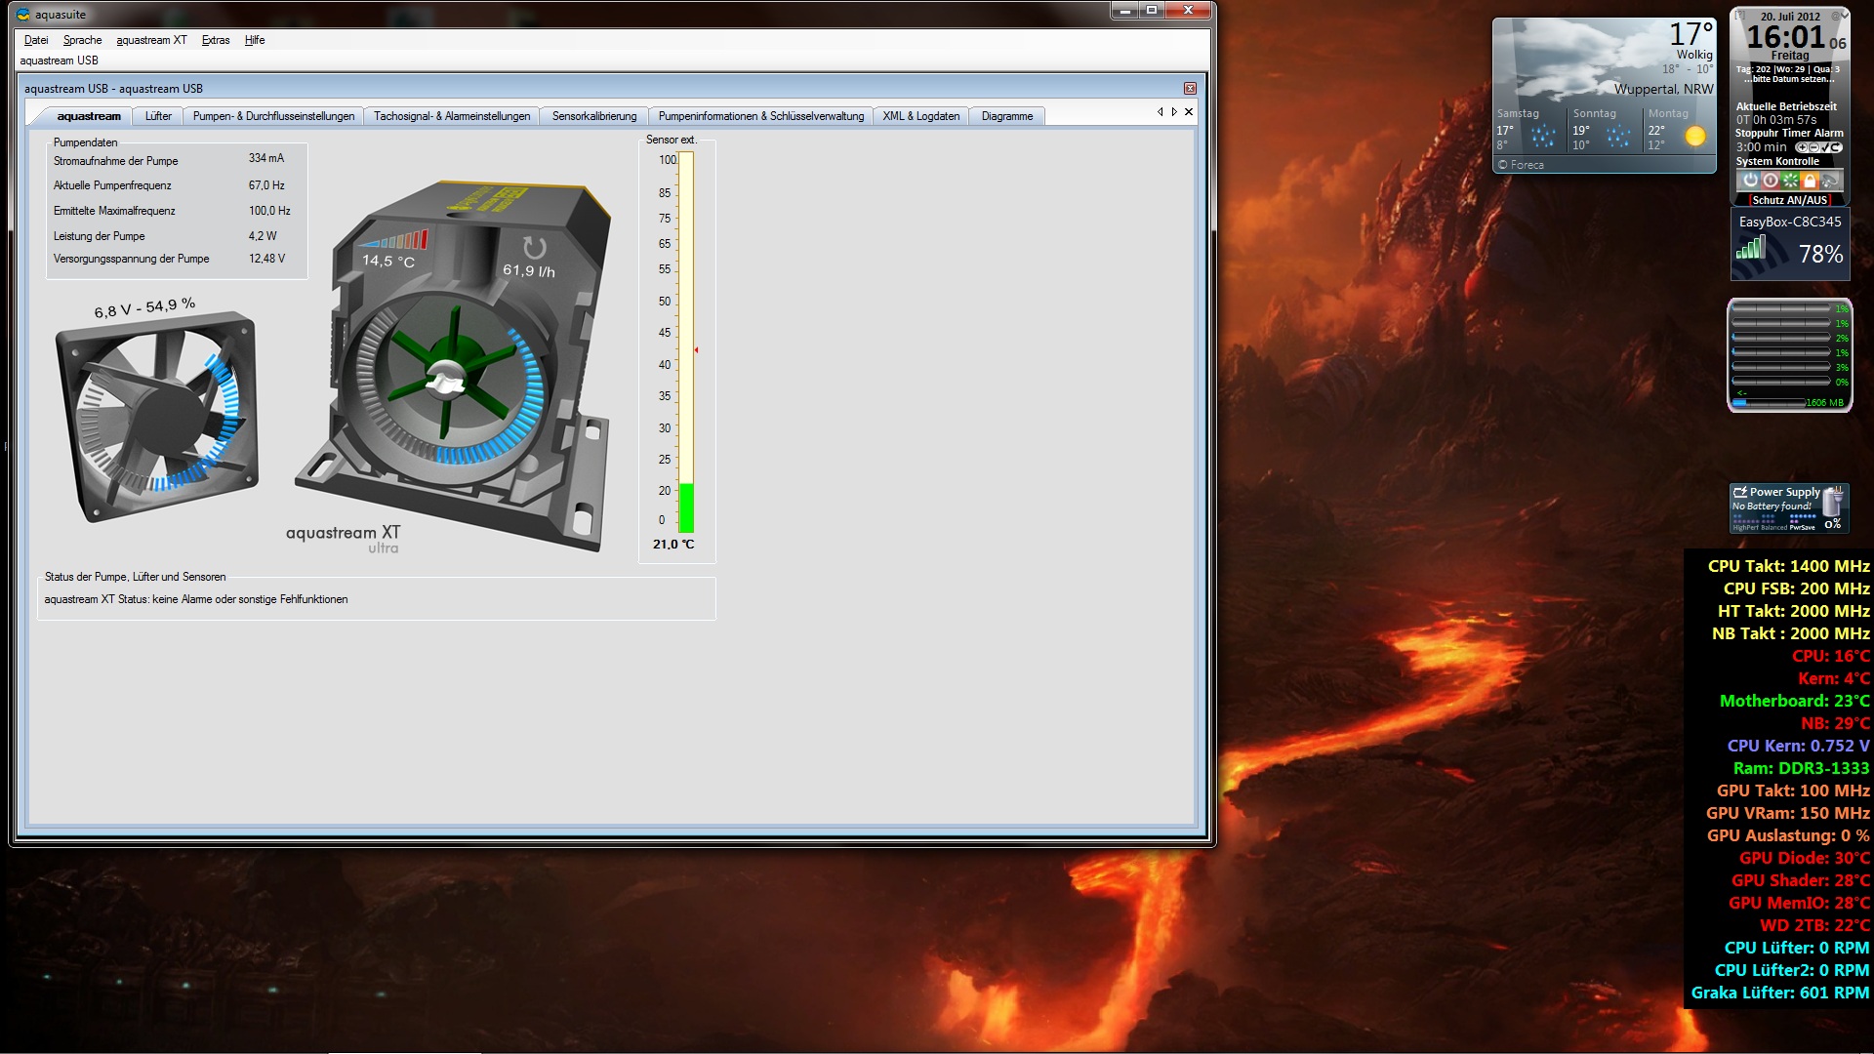
Task: Click the WiFi signal bars for EasyBox-C8C345
Action: 1750,250
